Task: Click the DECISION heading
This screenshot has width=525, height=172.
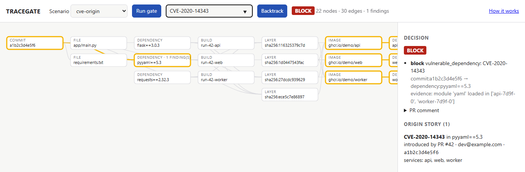Action: [x=416, y=38]
